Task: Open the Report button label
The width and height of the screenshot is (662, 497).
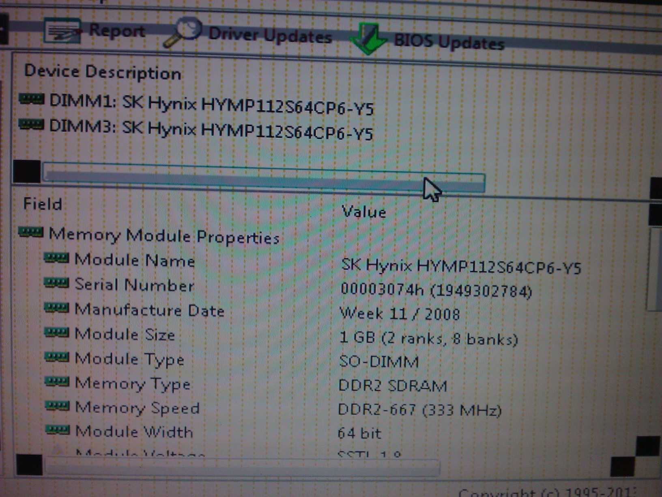Action: tap(117, 30)
